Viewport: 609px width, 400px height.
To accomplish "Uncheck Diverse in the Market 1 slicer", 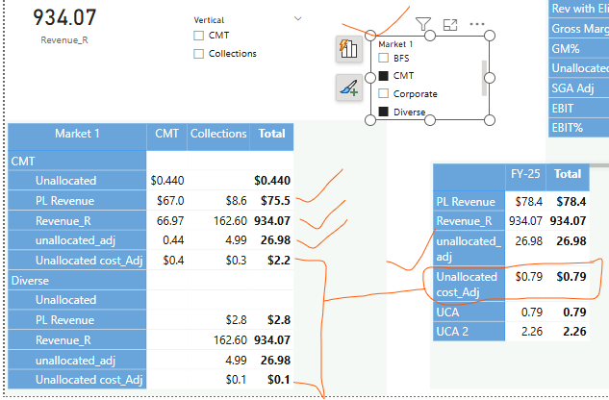I will pyautogui.click(x=383, y=112).
